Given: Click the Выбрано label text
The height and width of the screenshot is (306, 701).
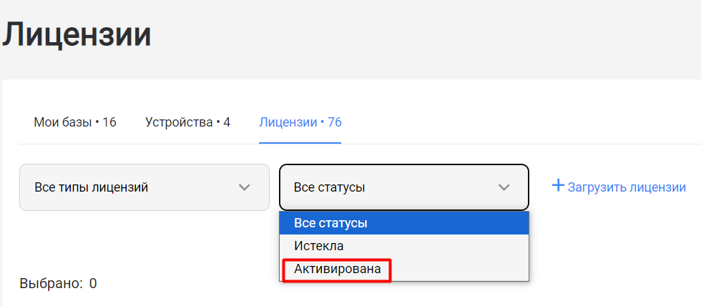Looking at the screenshot, I should [x=52, y=283].
